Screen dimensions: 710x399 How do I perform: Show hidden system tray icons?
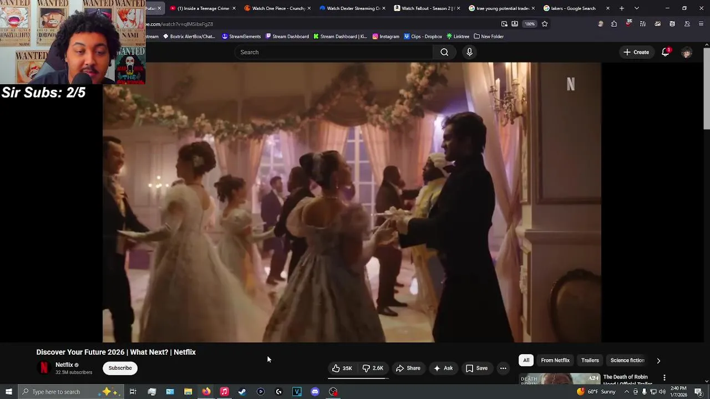[x=627, y=392]
